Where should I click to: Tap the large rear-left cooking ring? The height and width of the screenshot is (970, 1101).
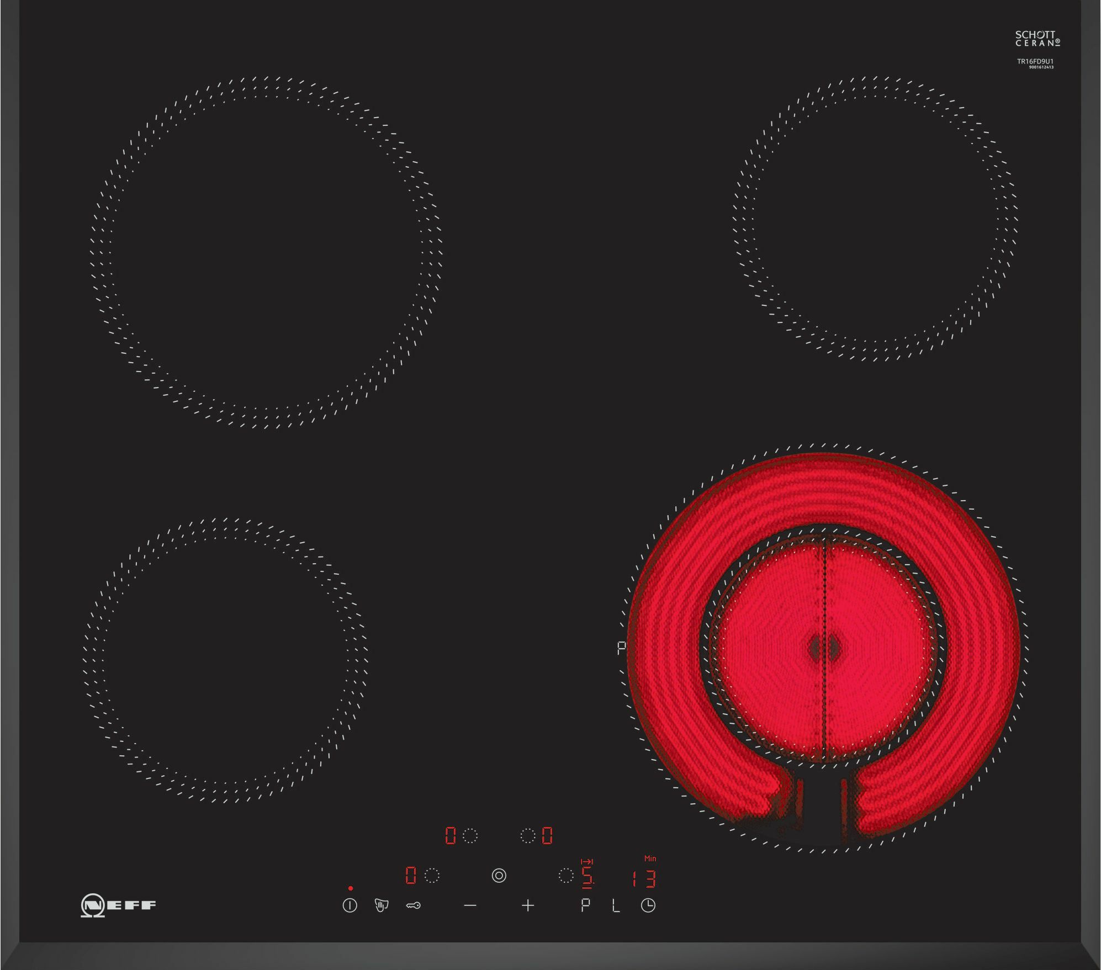(x=266, y=252)
